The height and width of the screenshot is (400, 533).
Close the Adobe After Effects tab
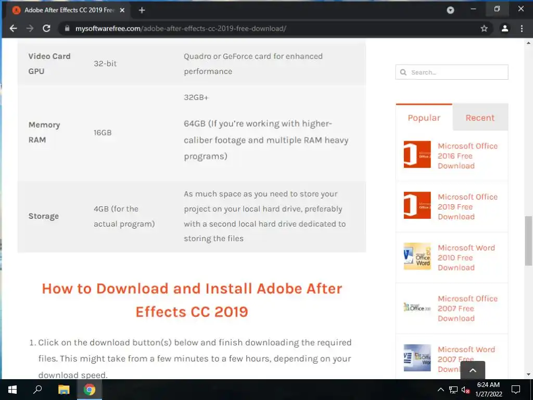(x=122, y=10)
